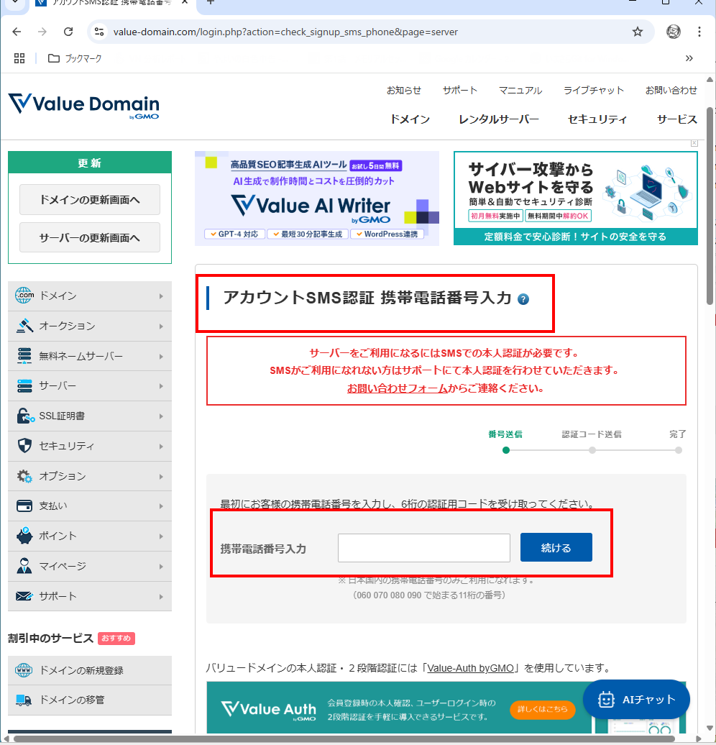The height and width of the screenshot is (745, 716).
Task: Expand the ドメイン sidebar menu
Action: point(90,296)
